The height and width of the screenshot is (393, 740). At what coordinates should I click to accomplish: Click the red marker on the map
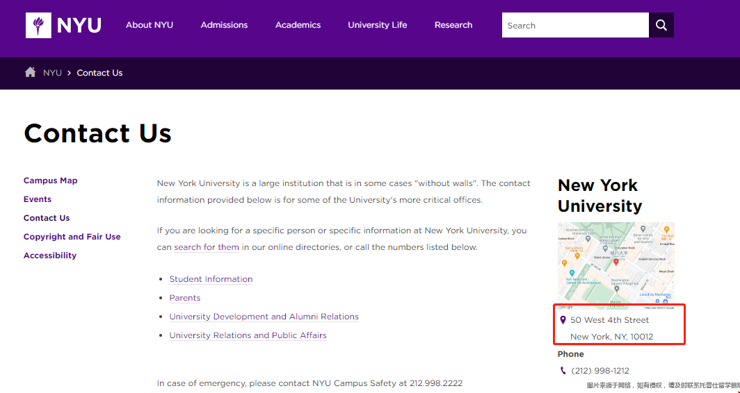pyautogui.click(x=616, y=262)
